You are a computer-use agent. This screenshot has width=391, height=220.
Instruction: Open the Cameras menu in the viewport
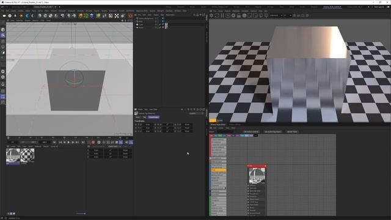coord(20,20)
